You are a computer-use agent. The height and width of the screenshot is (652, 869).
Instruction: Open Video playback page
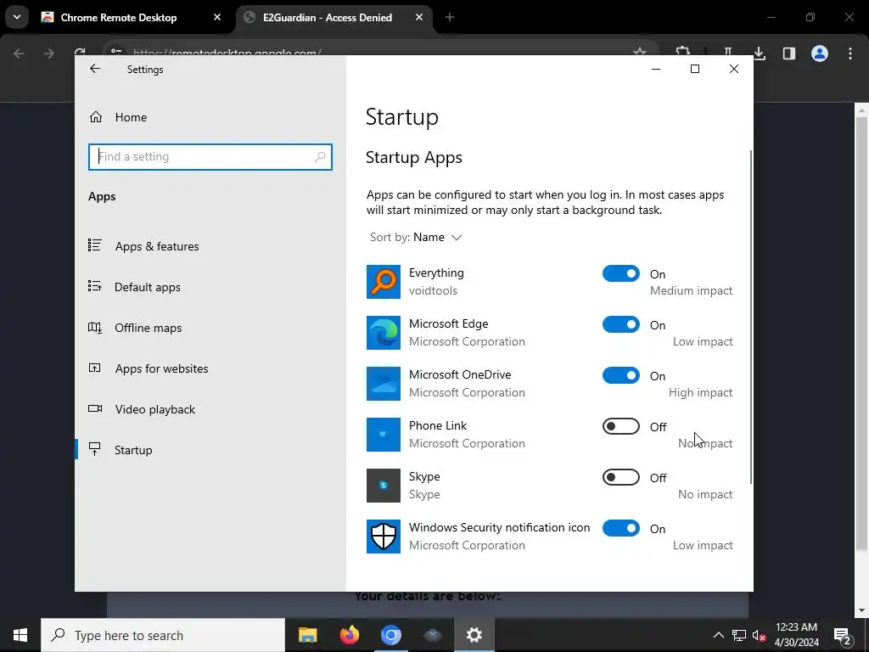pyautogui.click(x=154, y=409)
